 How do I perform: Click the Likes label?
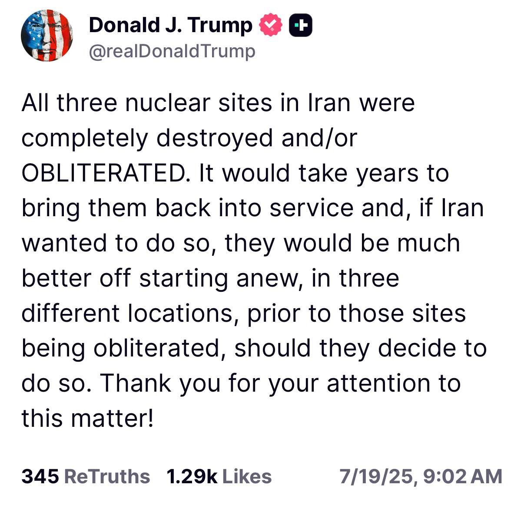pos(247,476)
